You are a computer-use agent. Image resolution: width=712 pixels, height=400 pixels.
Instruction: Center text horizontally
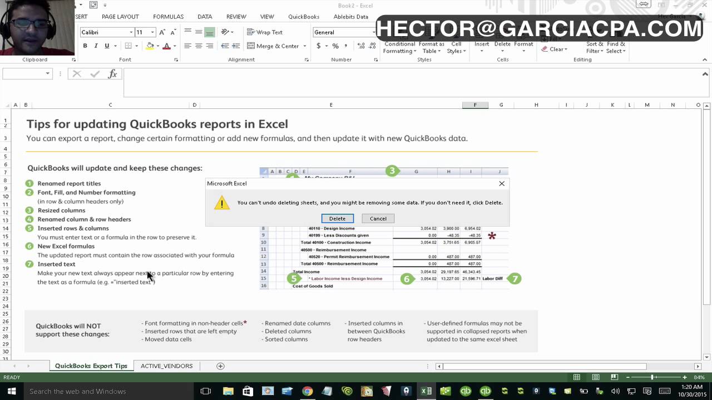point(199,46)
